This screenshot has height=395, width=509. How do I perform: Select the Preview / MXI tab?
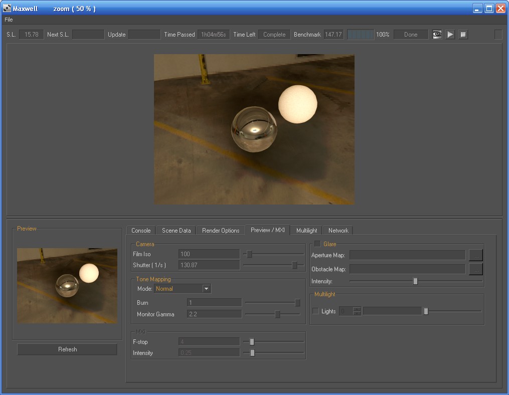click(268, 230)
